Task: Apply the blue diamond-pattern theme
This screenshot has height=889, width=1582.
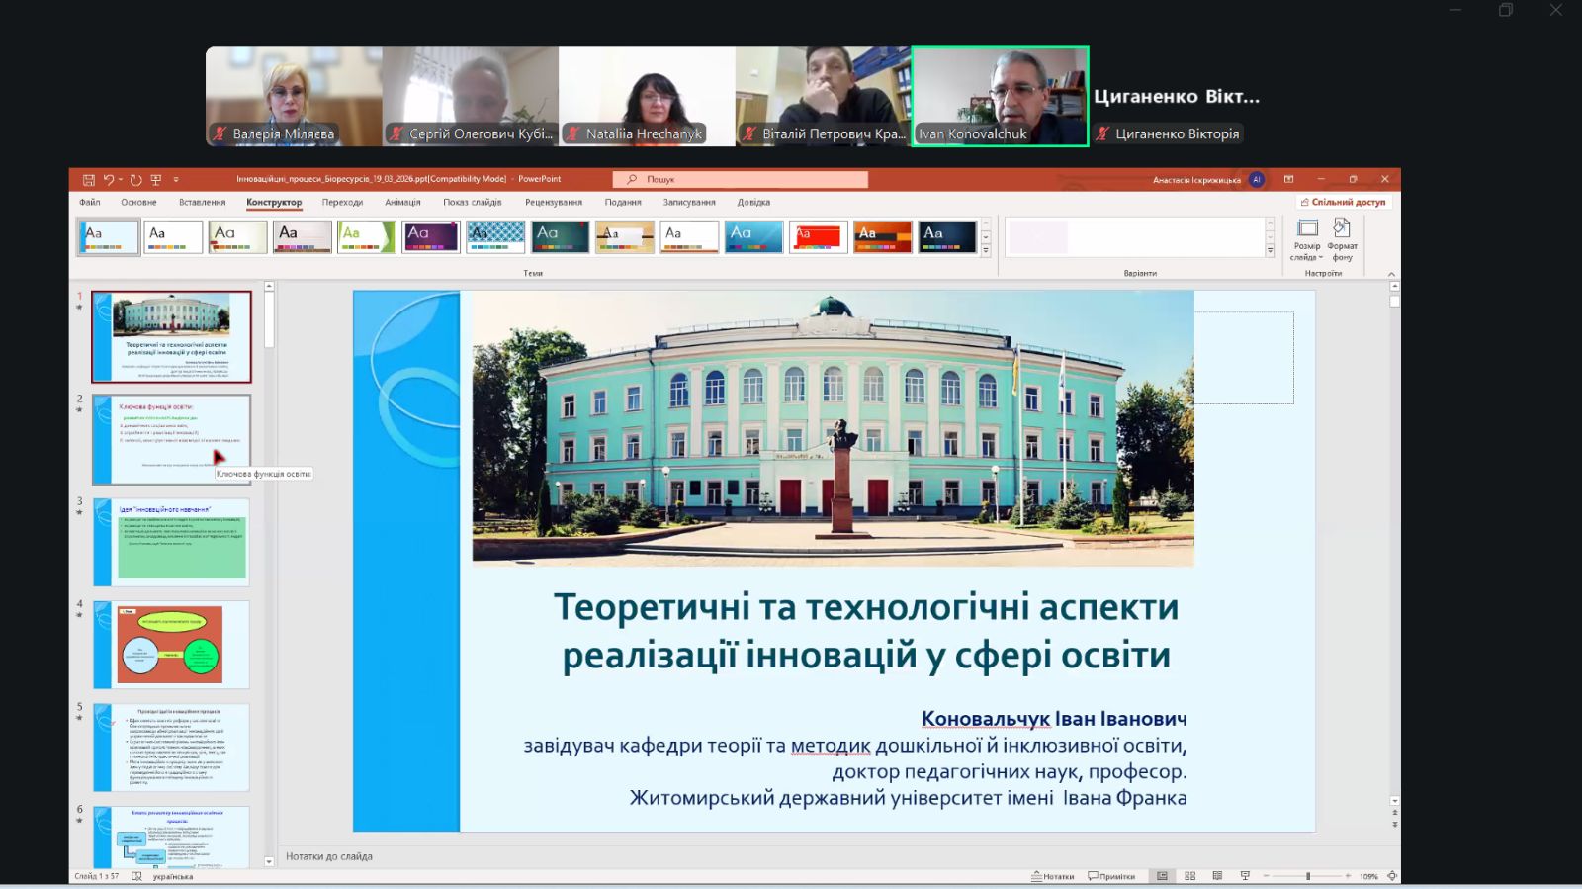Action: click(x=495, y=237)
